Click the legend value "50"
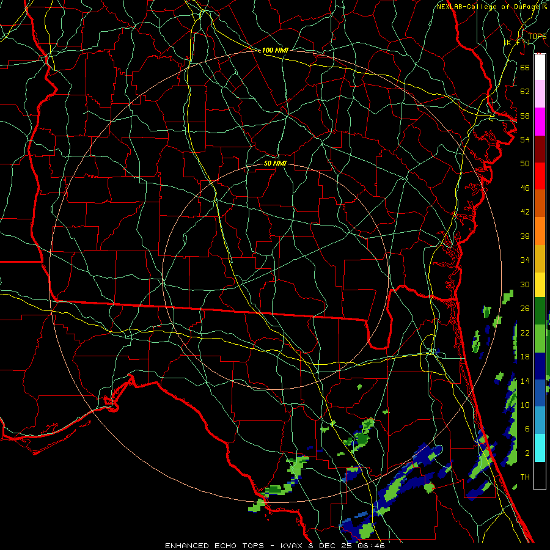The width and height of the screenshot is (550, 550). tap(525, 164)
